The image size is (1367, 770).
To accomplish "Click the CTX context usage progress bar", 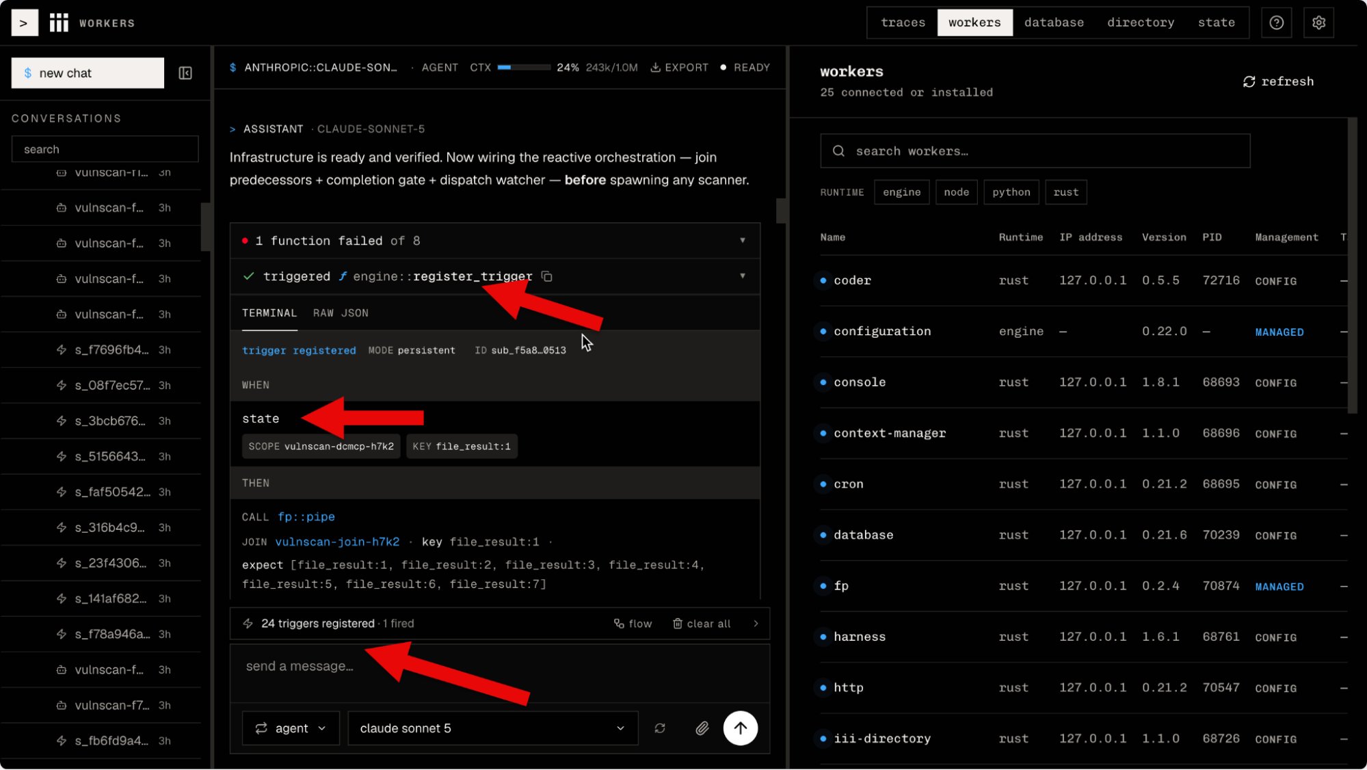I will 524,68.
